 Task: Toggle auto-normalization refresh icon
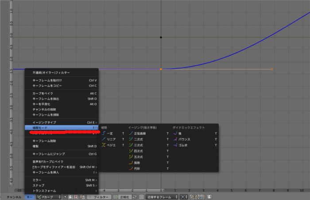135,197
